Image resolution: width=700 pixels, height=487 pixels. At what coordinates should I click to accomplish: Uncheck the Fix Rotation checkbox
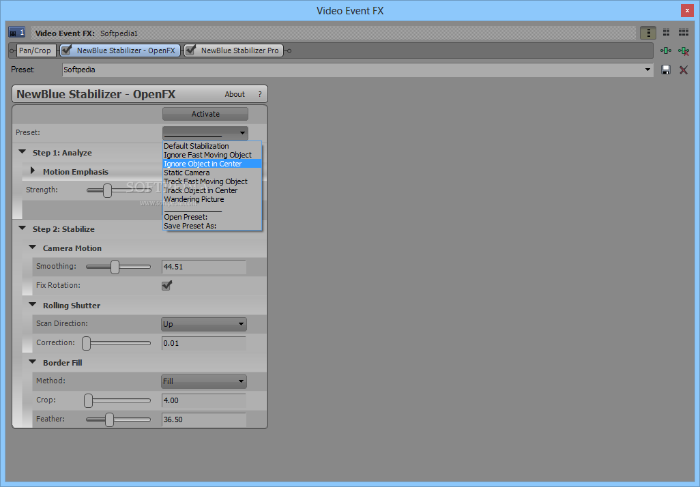pyautogui.click(x=167, y=285)
